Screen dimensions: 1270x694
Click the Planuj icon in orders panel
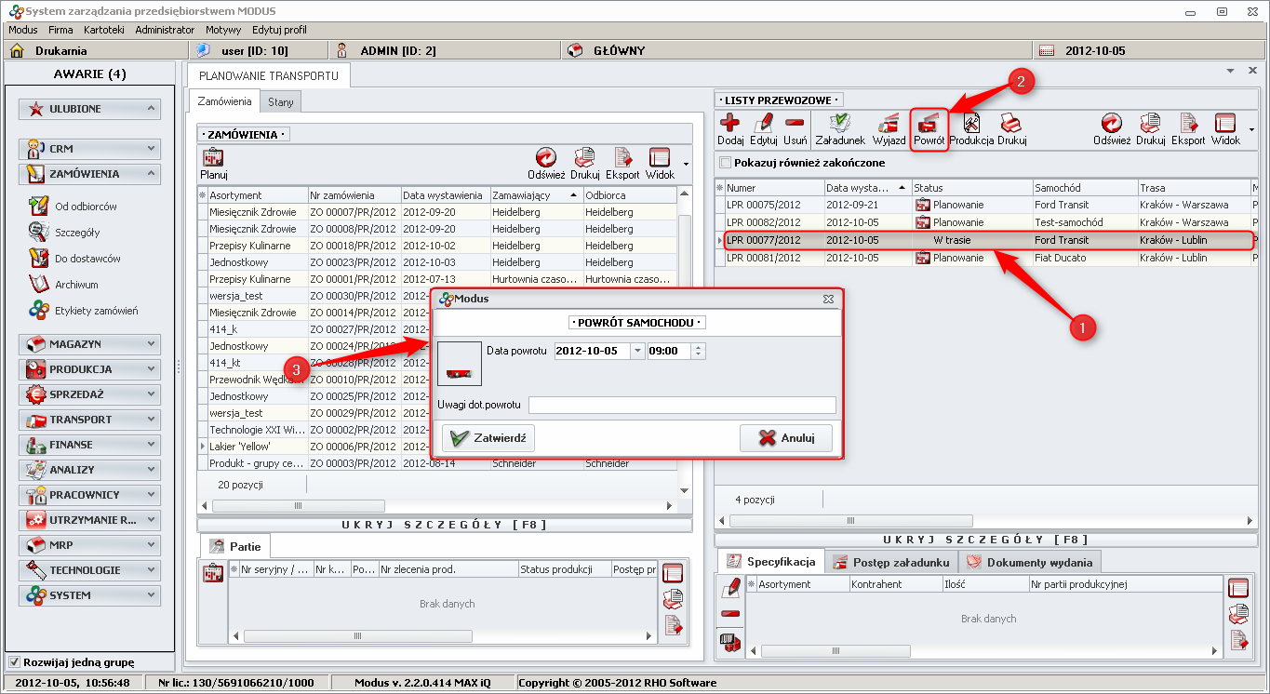coord(213,158)
